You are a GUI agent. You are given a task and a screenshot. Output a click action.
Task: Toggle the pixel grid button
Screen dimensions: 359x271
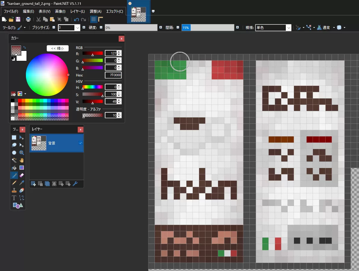pos(94,19)
